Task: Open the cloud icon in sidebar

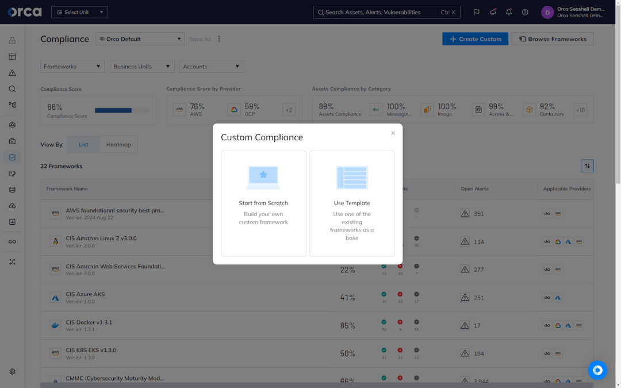Action: click(x=12, y=206)
